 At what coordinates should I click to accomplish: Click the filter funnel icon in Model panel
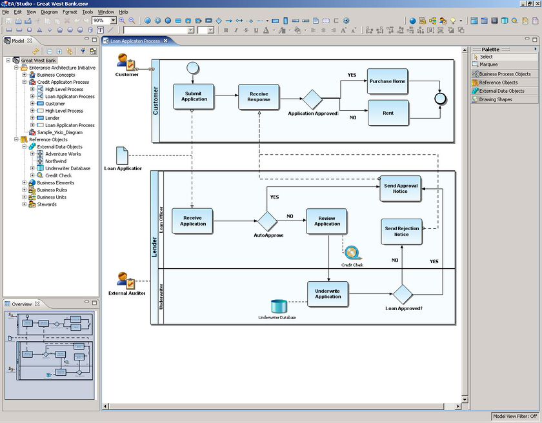[83, 51]
